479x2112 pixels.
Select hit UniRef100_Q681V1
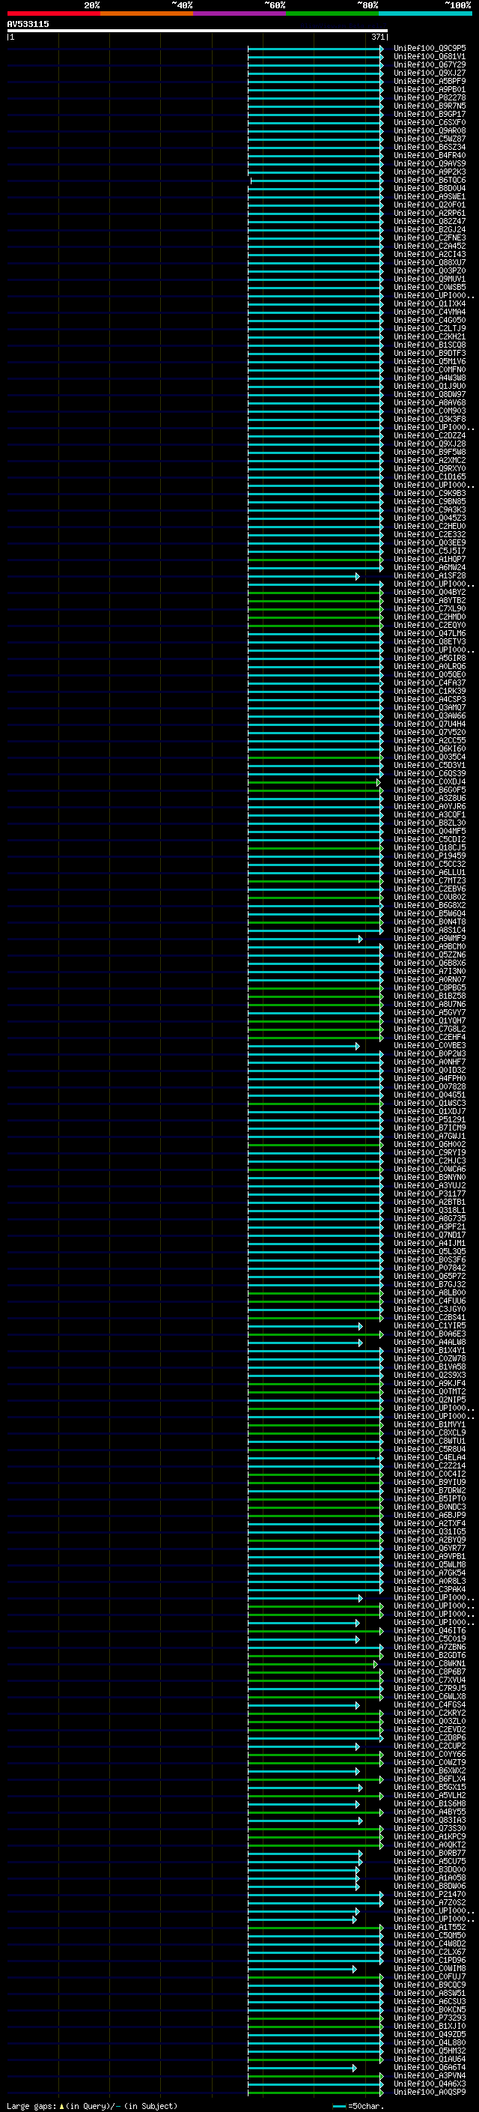429,57
